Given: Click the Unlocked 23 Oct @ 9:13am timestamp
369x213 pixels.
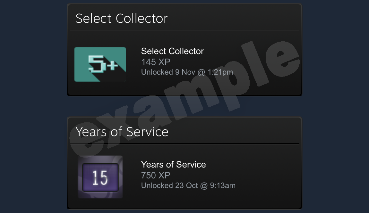Looking at the screenshot, I should [x=188, y=185].
